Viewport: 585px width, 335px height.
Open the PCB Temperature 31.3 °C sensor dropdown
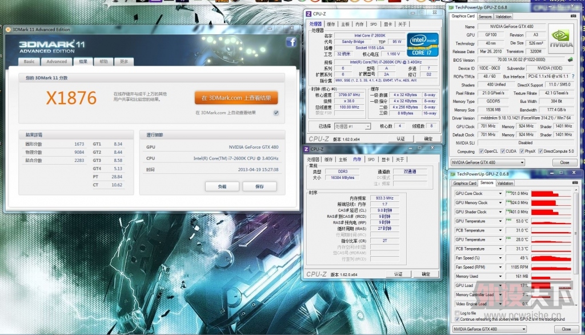(500, 249)
